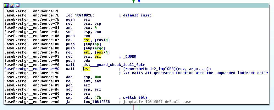Follow the loc_10810BEB jump target
This screenshot has width=274, height=110.
tap(97, 101)
